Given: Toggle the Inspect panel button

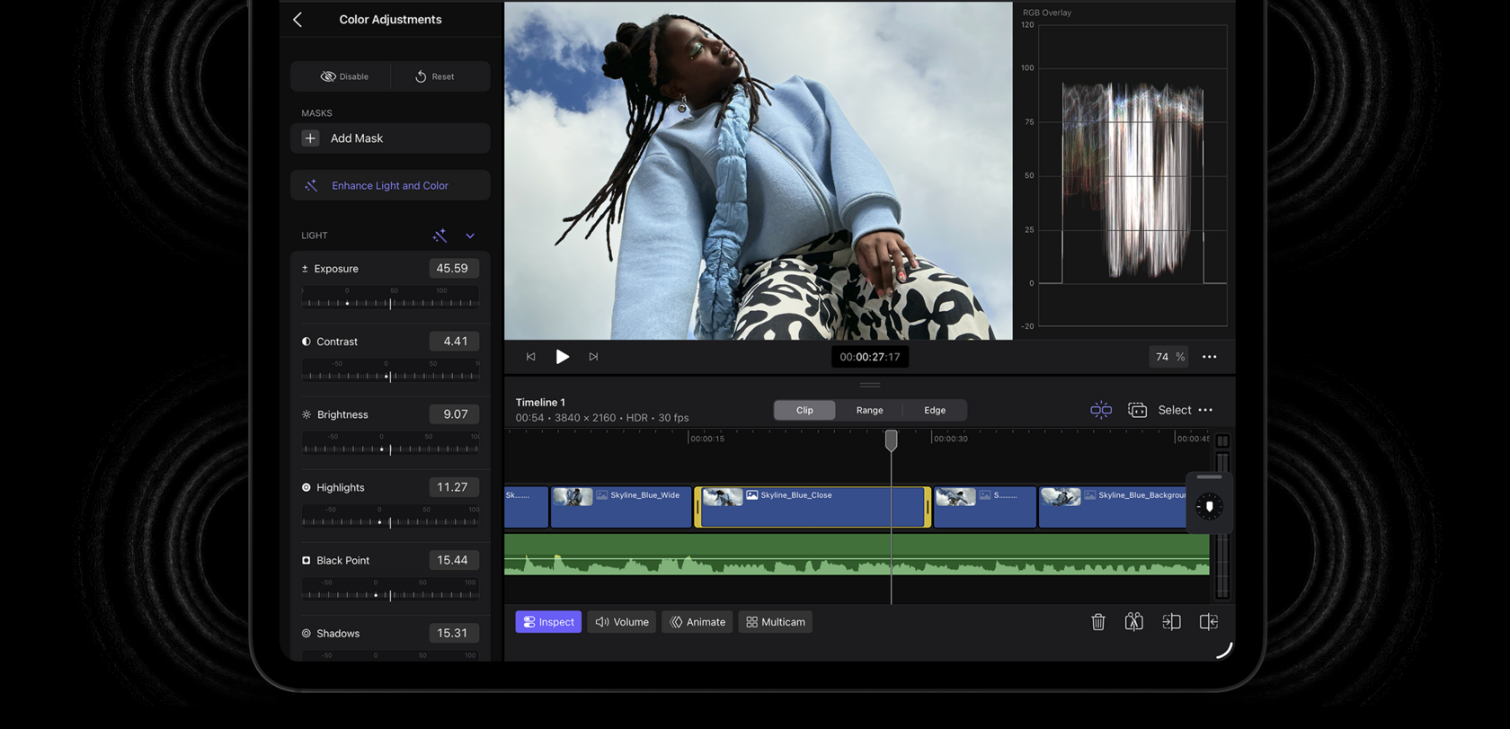Looking at the screenshot, I should (x=548, y=622).
